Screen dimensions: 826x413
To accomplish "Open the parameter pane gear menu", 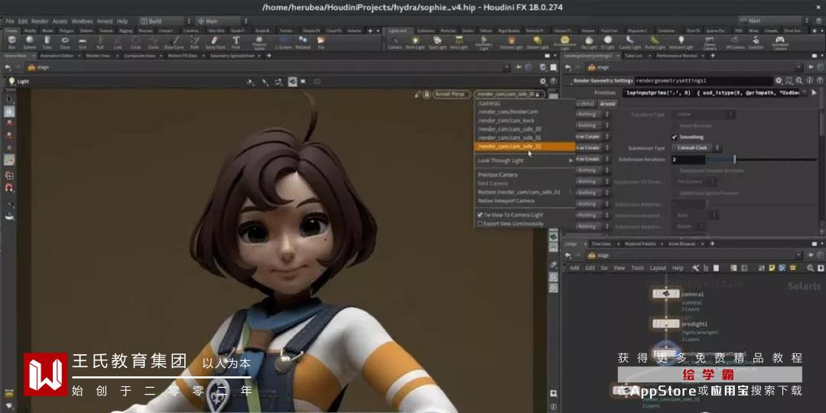I will 779,80.
